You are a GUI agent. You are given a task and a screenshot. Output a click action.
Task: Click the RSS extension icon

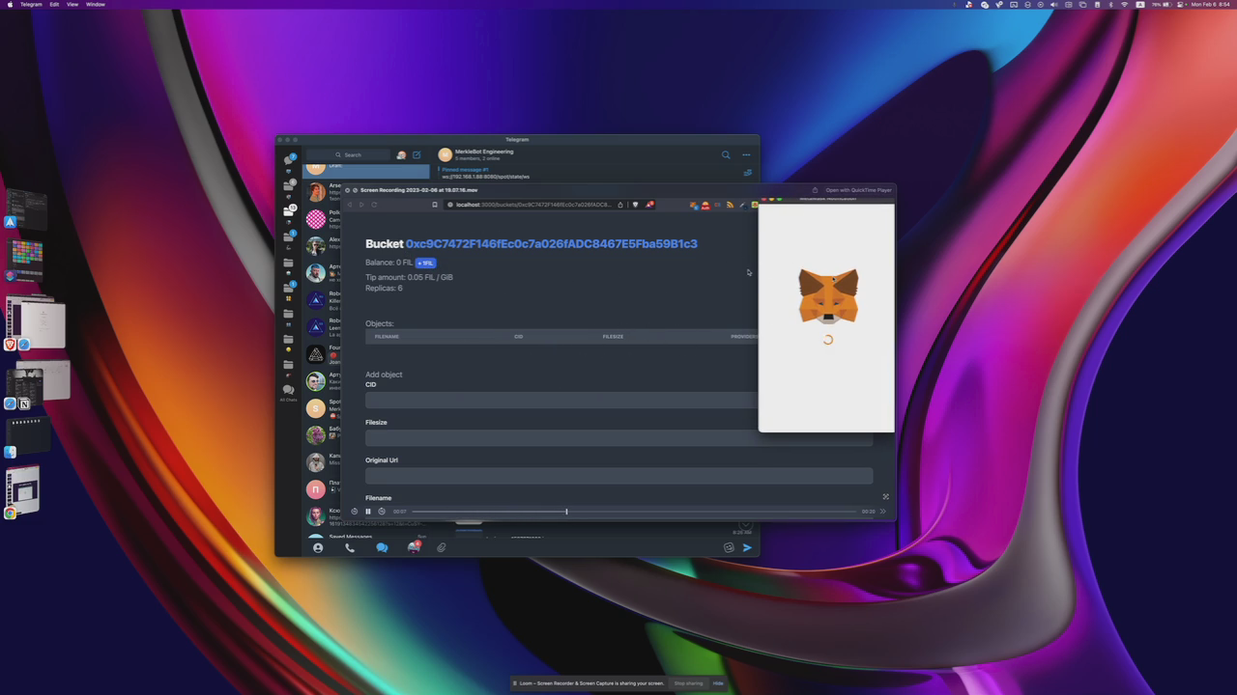click(x=730, y=205)
